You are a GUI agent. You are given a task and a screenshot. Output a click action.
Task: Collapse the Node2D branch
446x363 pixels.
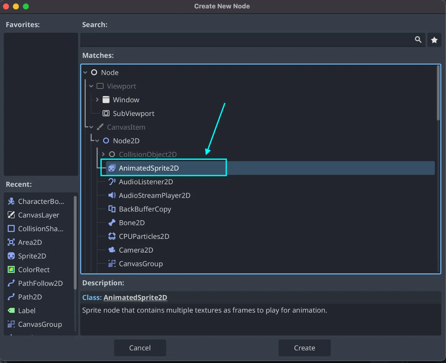click(x=97, y=141)
